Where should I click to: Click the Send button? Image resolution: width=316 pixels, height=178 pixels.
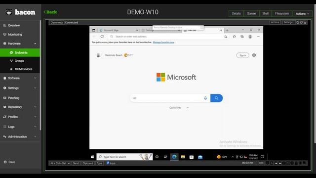click(x=76, y=163)
